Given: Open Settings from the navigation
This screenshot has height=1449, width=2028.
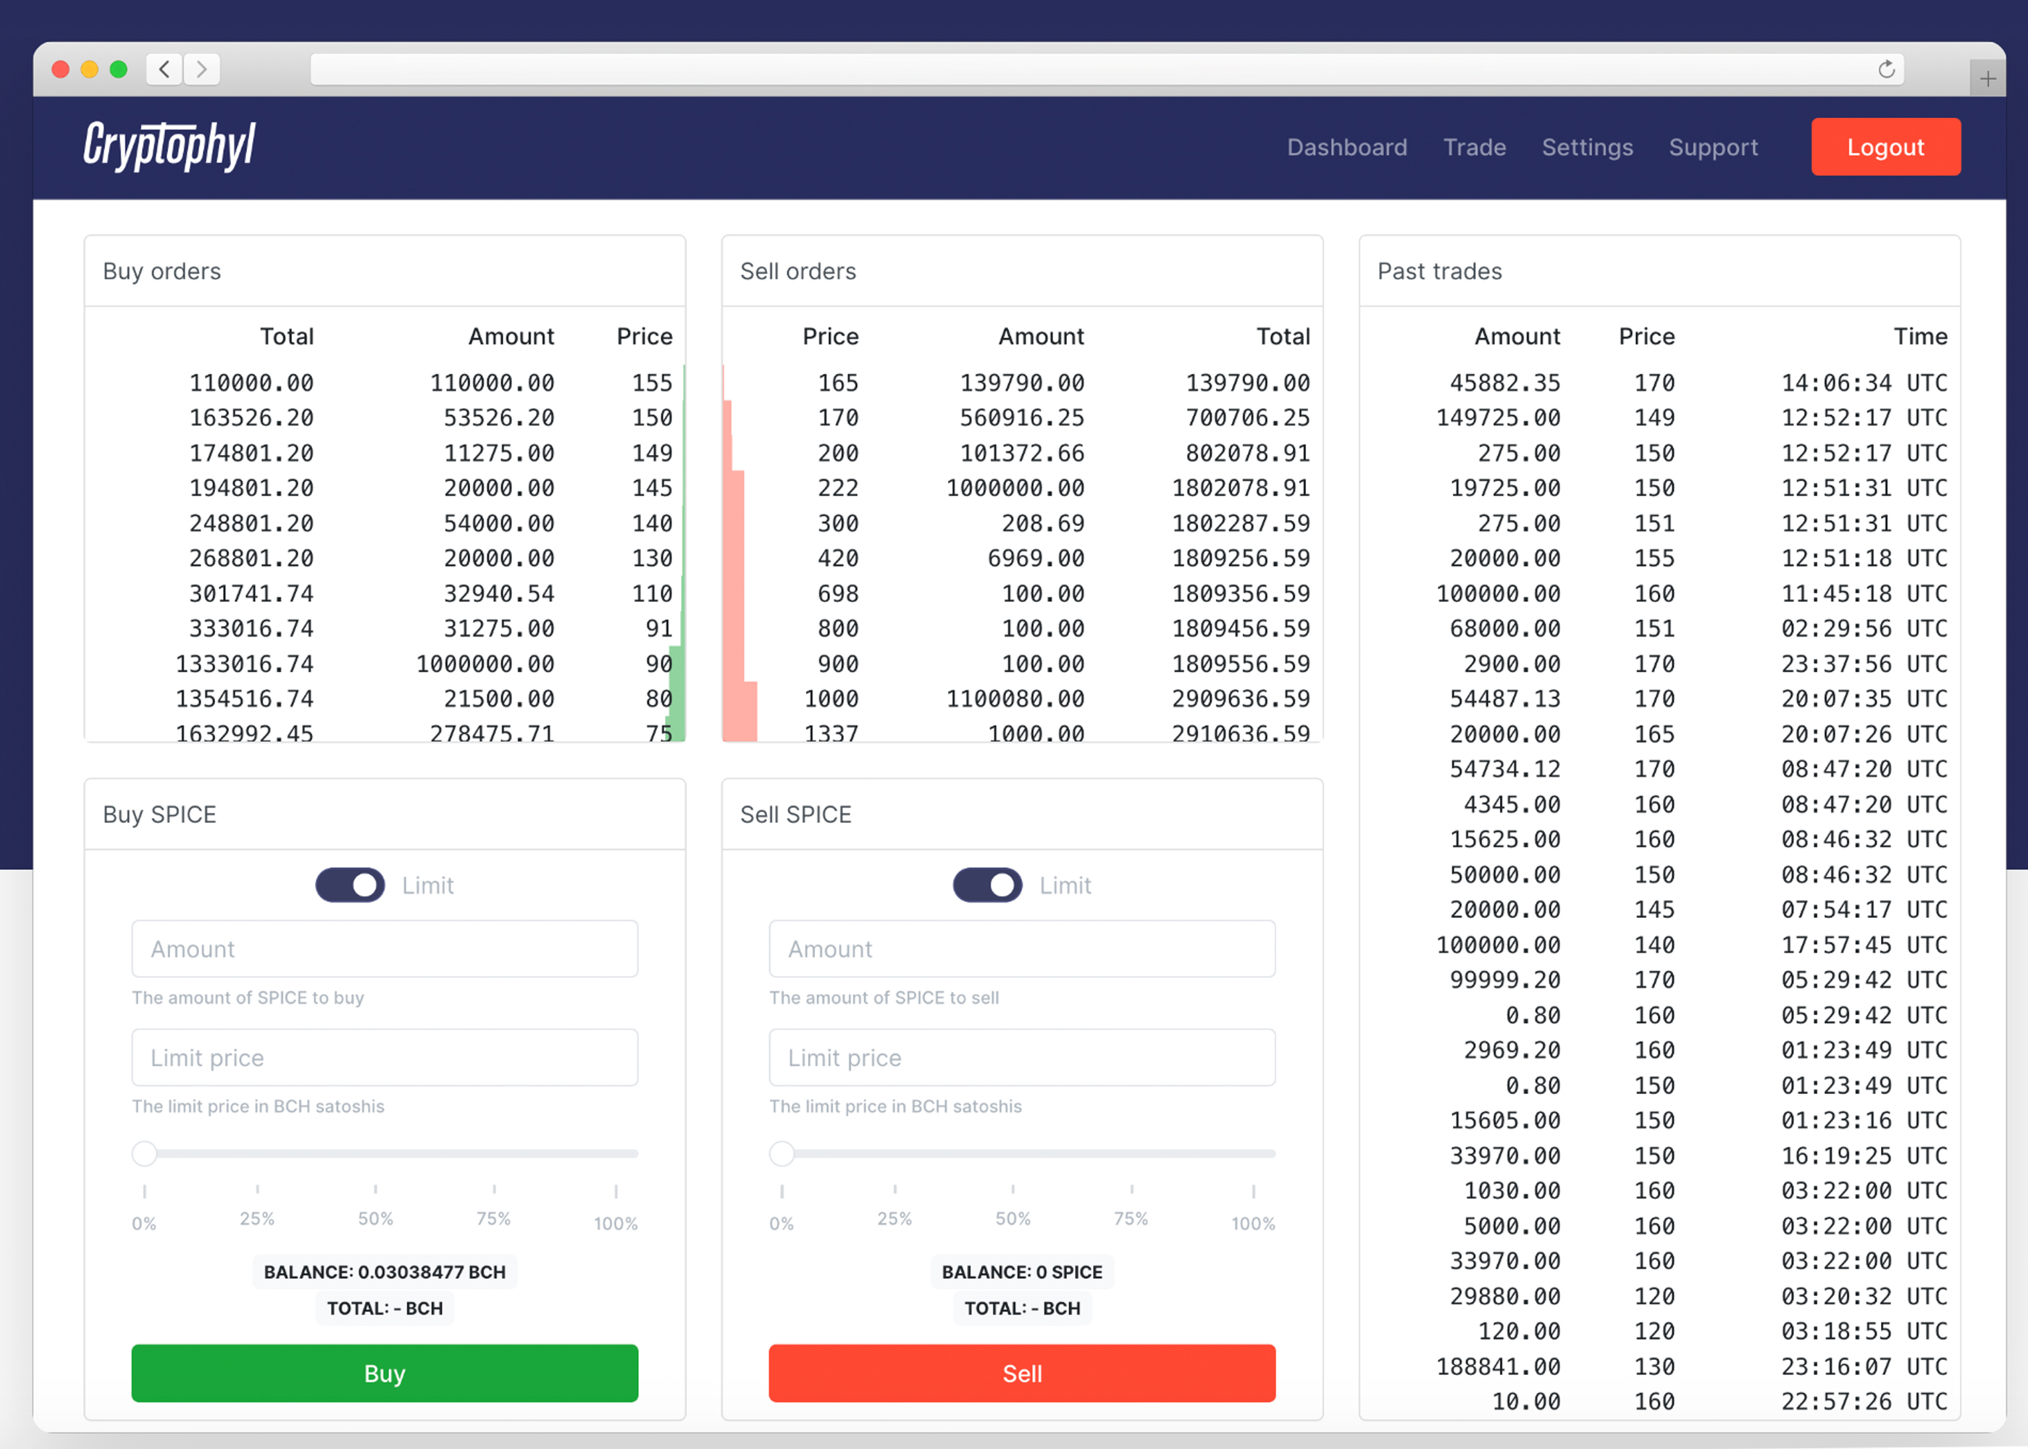Looking at the screenshot, I should 1588,147.
